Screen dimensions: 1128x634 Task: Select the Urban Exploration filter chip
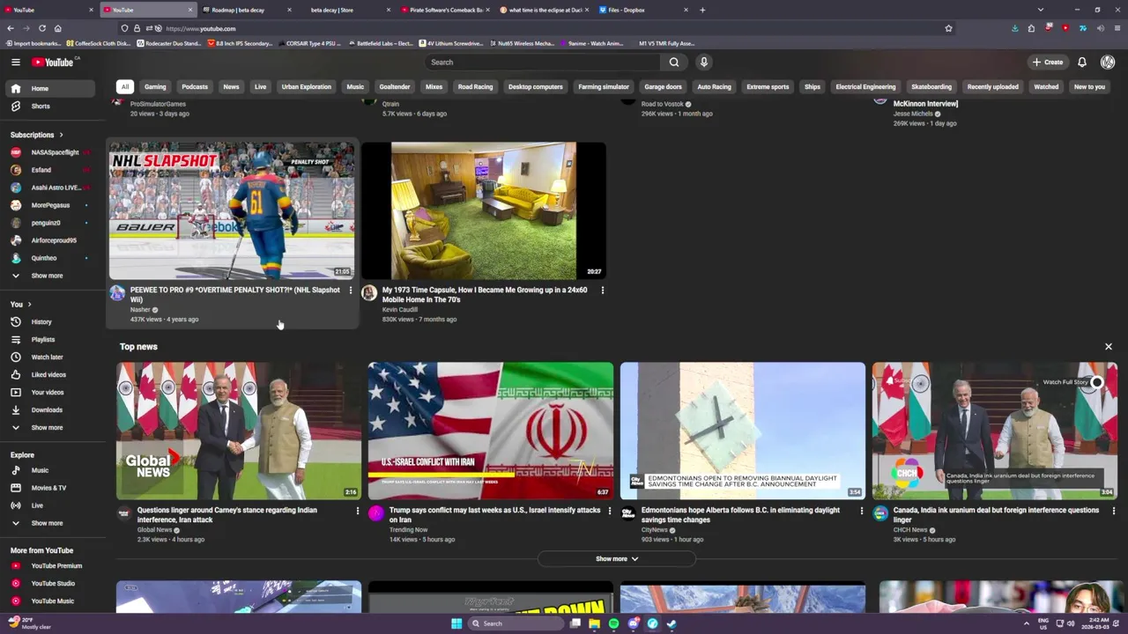click(x=307, y=87)
